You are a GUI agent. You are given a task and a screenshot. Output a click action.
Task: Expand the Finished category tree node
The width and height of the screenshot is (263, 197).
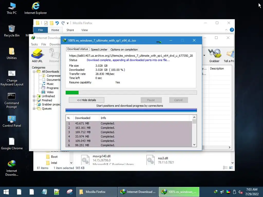[x=34, y=101]
